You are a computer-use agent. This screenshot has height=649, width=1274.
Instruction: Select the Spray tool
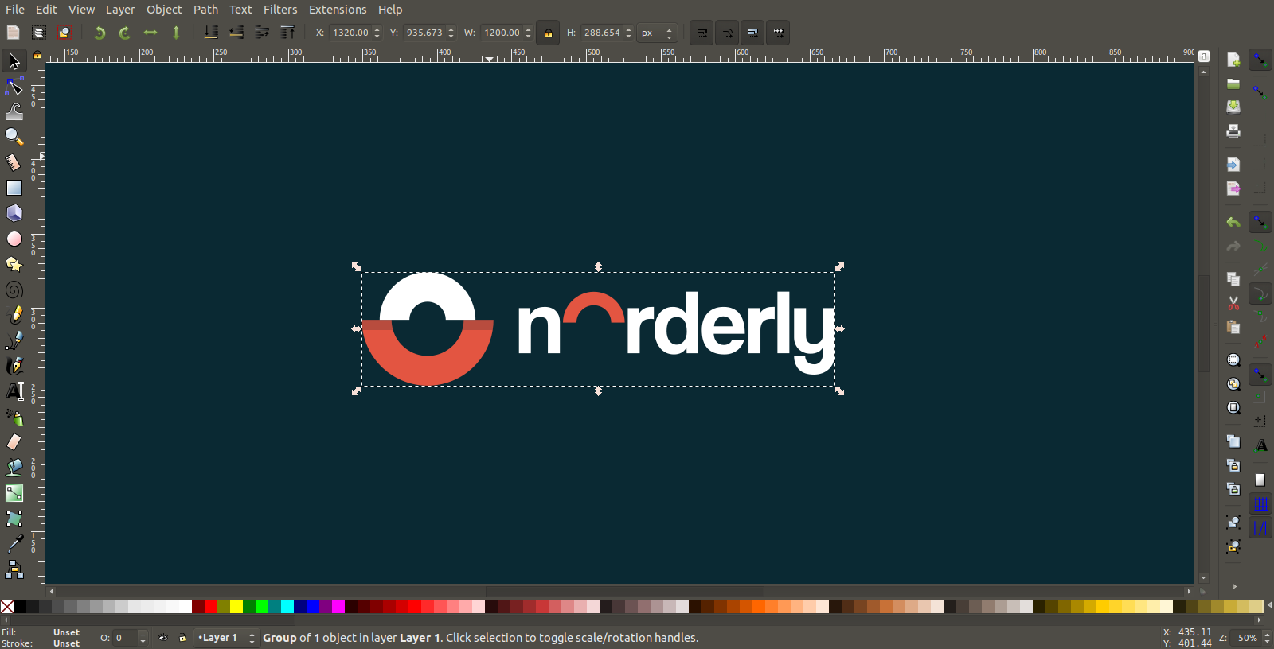tap(14, 417)
